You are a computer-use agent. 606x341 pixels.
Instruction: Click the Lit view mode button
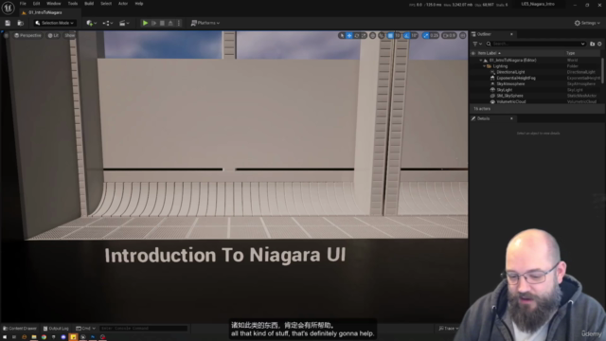click(53, 36)
